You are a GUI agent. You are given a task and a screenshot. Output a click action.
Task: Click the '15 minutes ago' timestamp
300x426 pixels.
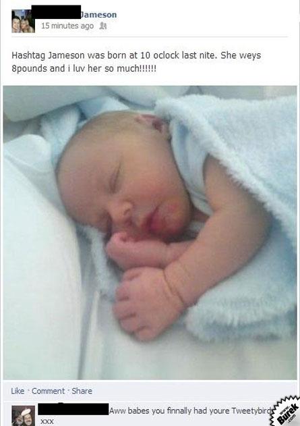pyautogui.click(x=67, y=26)
